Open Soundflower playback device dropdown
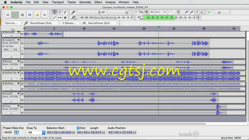 [x=103, y=23]
